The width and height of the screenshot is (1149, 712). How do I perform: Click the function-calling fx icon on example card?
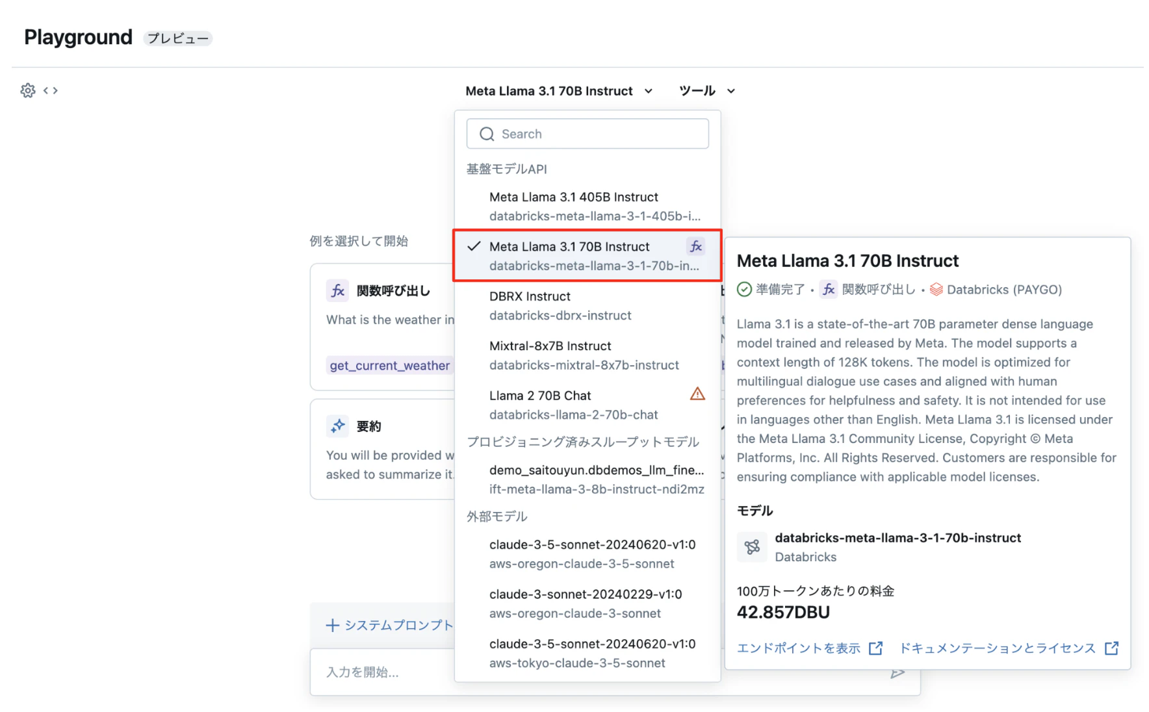338,290
